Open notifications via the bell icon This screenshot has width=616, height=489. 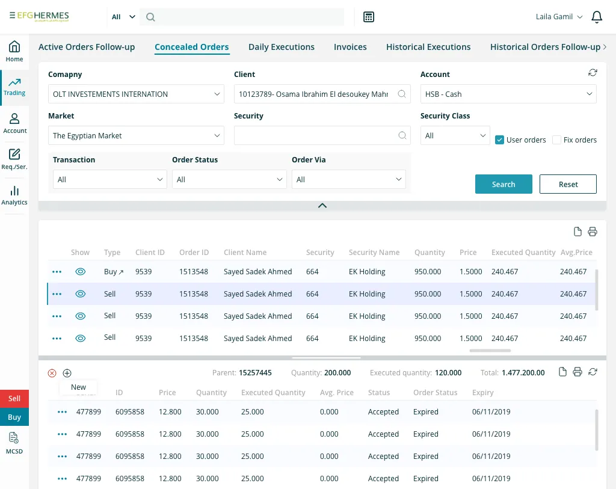click(596, 17)
